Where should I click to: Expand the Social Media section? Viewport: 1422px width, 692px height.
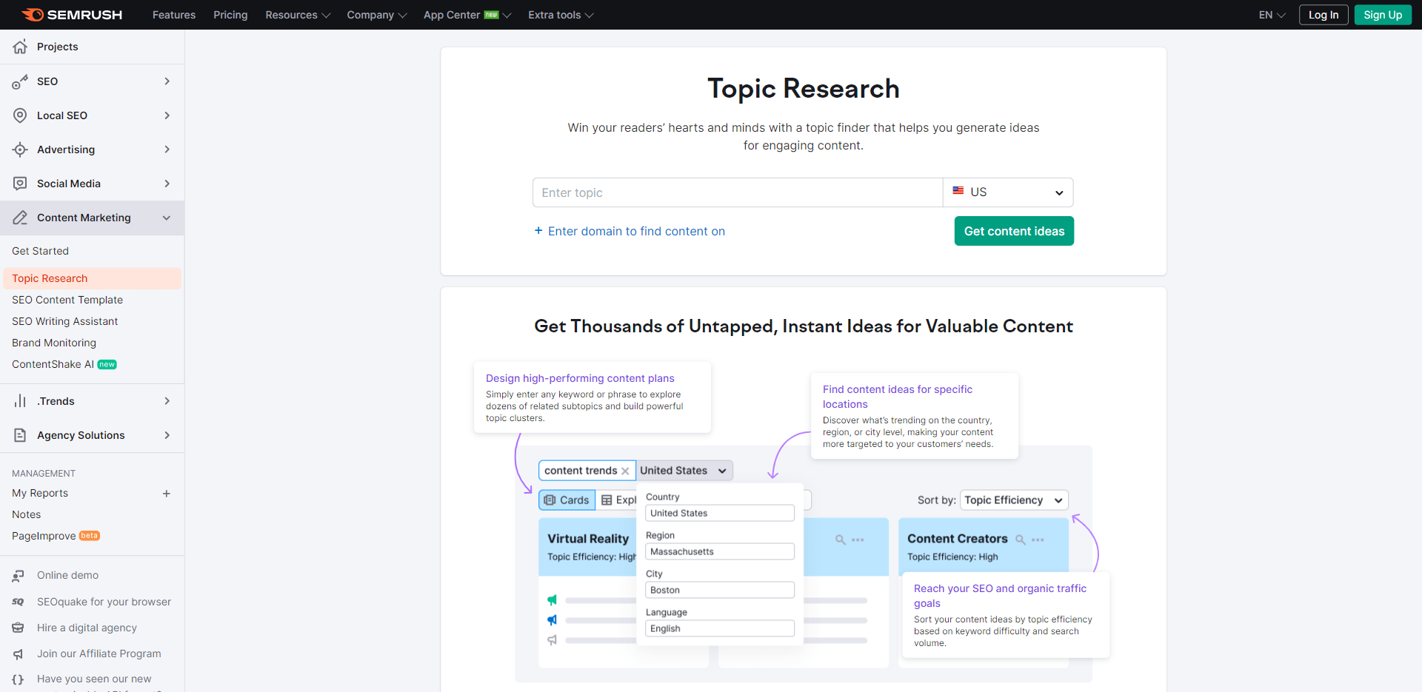pyautogui.click(x=167, y=184)
